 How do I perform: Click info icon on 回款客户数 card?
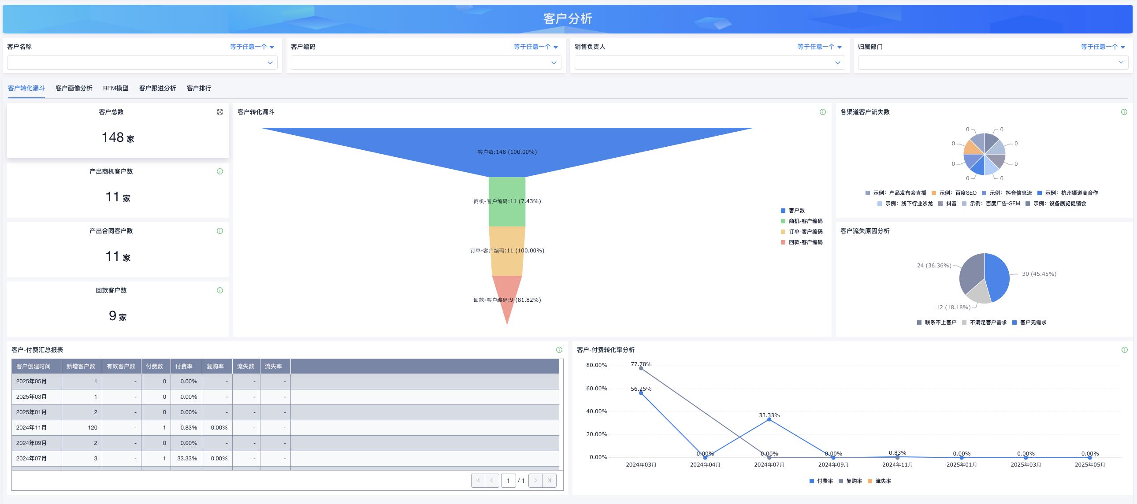click(220, 290)
